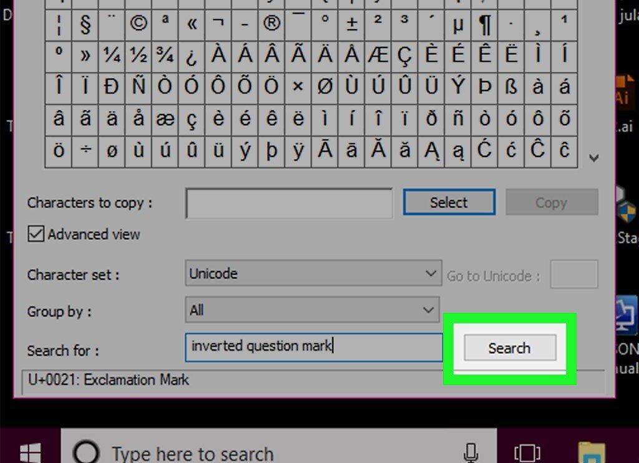The image size is (639, 463).
Task: Open the Character set Unicode dropdown
Action: tap(313, 273)
